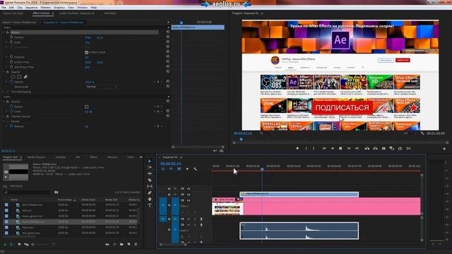Switch Project panel to list view
This screenshot has width=452, height=254.
pos(12,244)
